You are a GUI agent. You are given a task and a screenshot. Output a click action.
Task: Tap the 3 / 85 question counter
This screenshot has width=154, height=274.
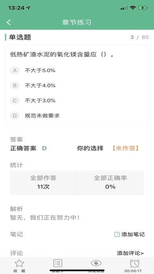(139, 37)
